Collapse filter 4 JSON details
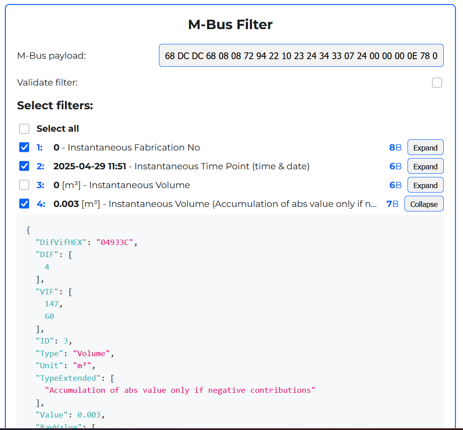Screen dimensions: 463x430 click(424, 204)
